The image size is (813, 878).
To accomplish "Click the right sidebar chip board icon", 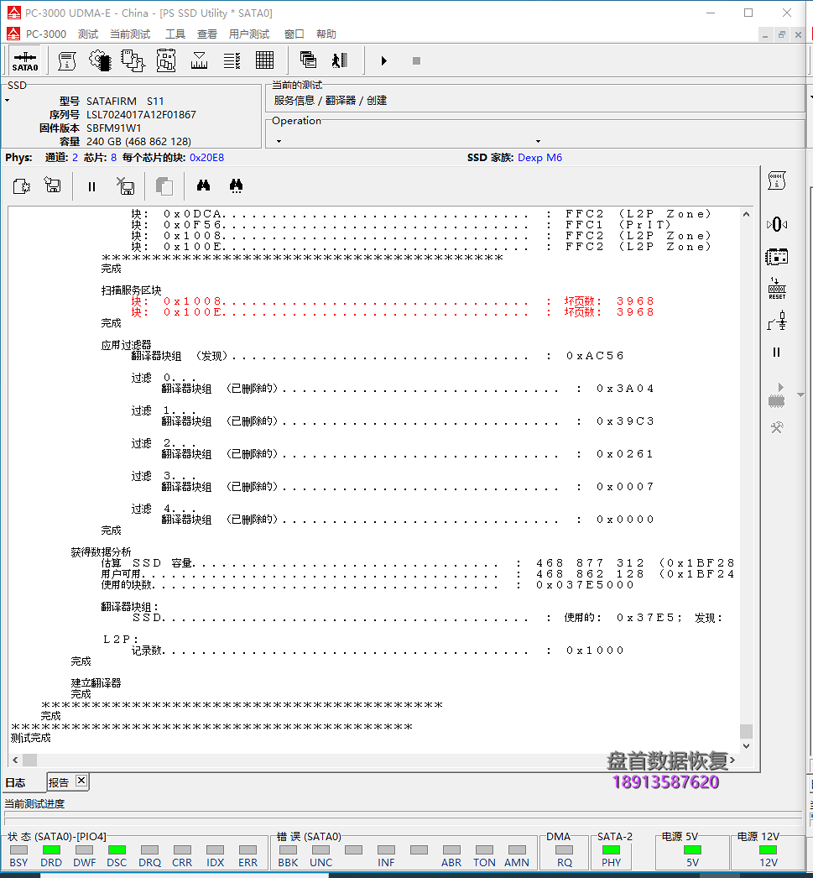I will [x=777, y=257].
